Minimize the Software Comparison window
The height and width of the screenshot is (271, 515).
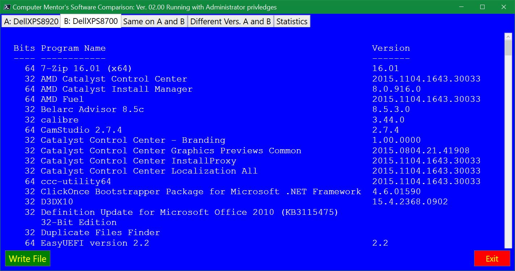(462, 7)
